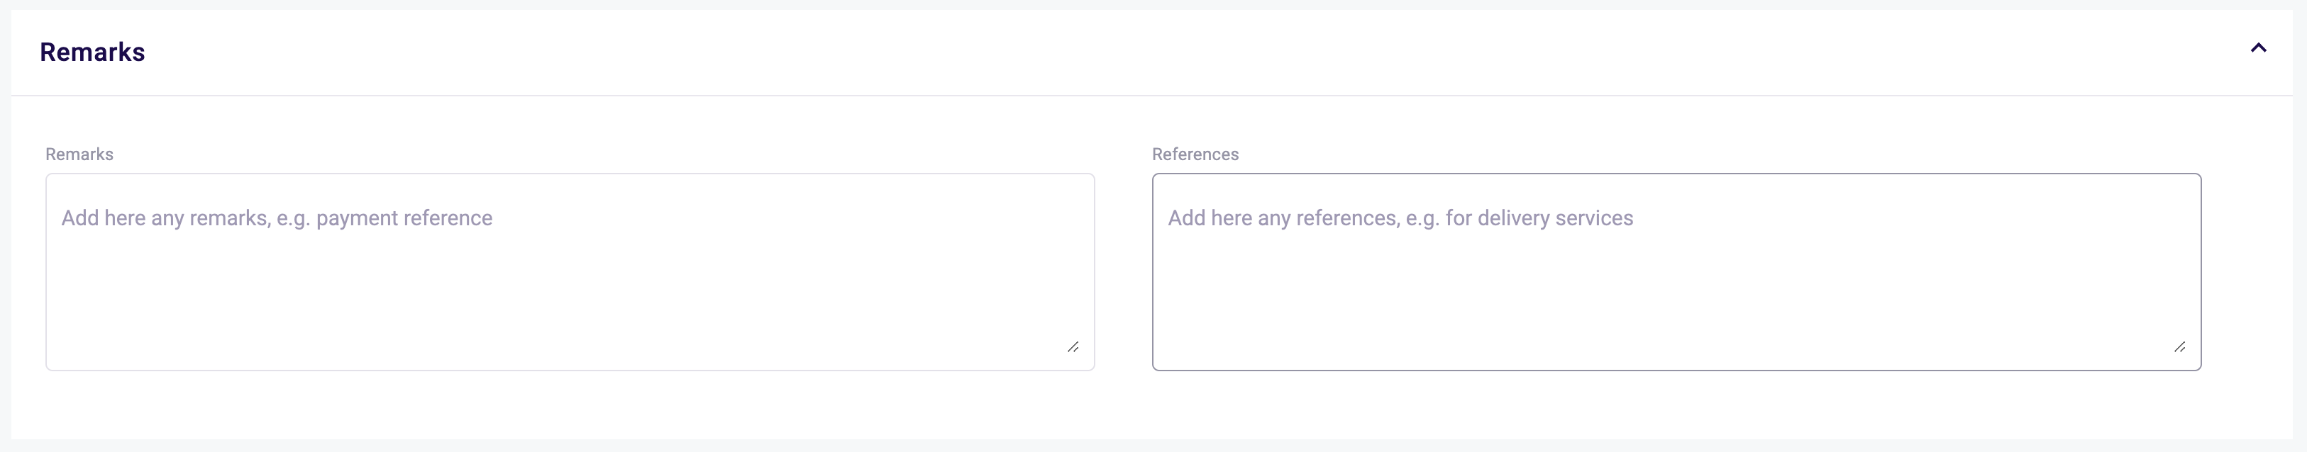Click the small Remarks field label

tap(79, 154)
